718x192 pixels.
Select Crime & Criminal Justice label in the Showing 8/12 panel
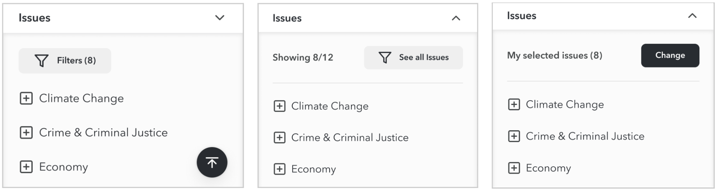350,138
